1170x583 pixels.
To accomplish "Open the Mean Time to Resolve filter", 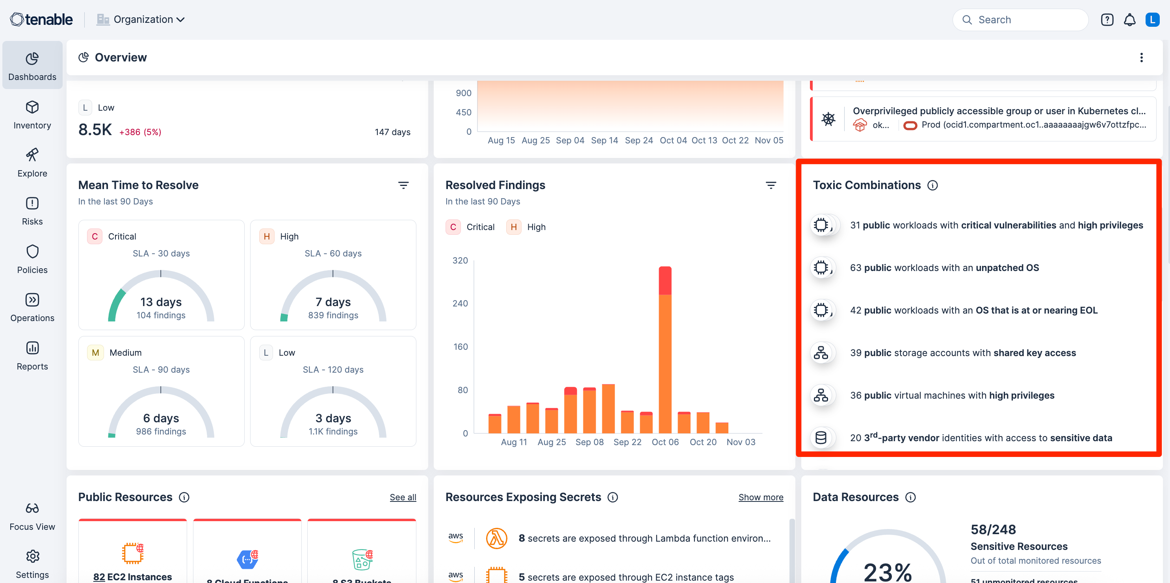I will click(403, 185).
